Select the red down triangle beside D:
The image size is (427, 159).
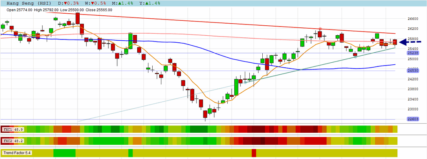65,3
